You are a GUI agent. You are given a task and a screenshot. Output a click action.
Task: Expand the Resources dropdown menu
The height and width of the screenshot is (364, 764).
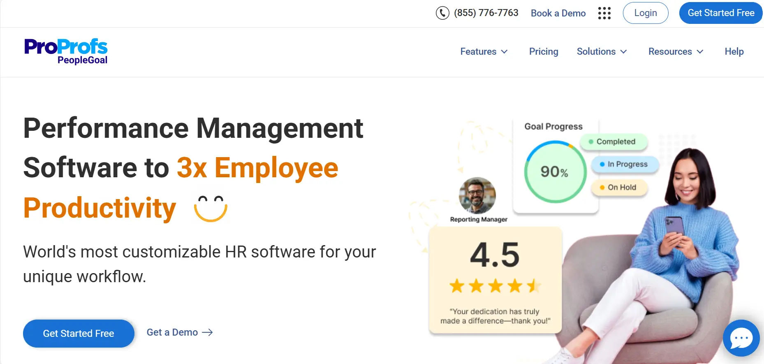click(676, 51)
